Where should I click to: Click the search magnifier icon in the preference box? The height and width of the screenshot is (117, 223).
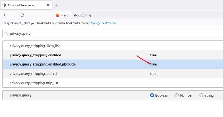(6, 33)
